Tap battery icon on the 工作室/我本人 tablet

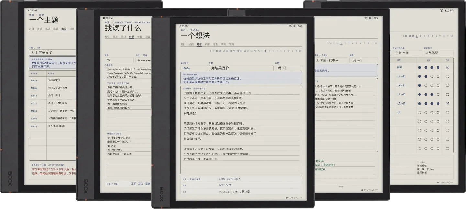(371, 18)
